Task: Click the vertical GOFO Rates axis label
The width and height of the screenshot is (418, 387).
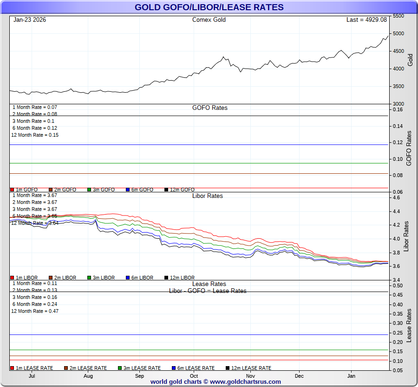Action: coord(408,148)
